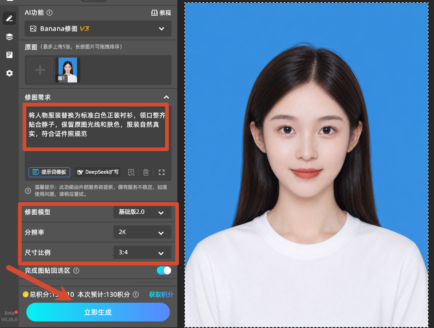434x328 pixels.
Task: Expand the Banana修图 V3 function dropdown
Action: coord(98,29)
